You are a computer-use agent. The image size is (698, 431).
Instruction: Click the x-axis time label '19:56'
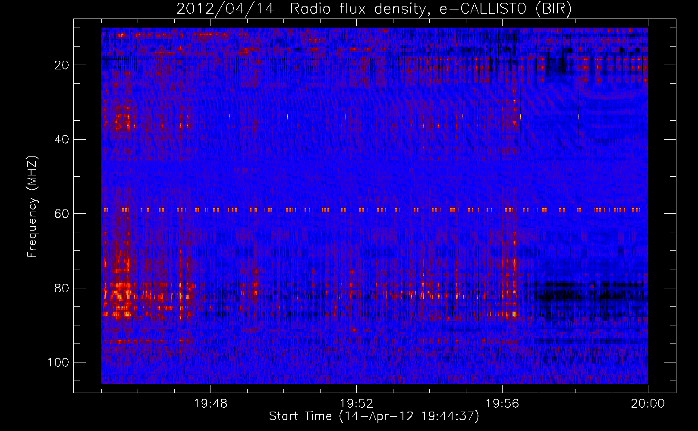[x=502, y=404]
